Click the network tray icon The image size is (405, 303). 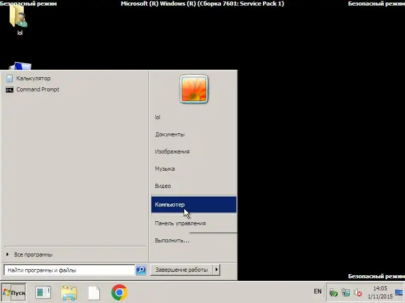pyautogui.click(x=346, y=293)
